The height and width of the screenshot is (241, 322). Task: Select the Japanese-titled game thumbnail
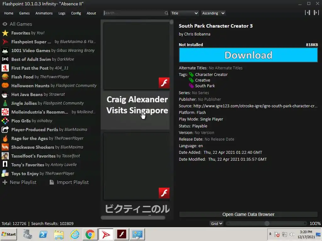pos(136,166)
